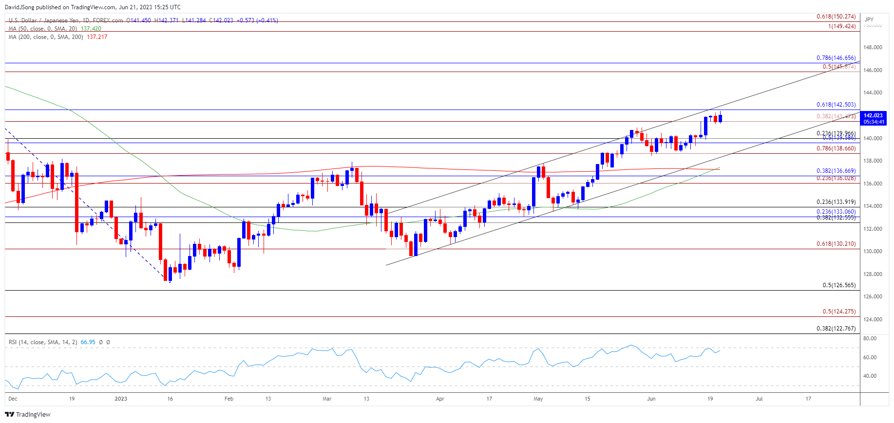Click 80.00 on the RSI axis
894x423 pixels.
point(870,338)
